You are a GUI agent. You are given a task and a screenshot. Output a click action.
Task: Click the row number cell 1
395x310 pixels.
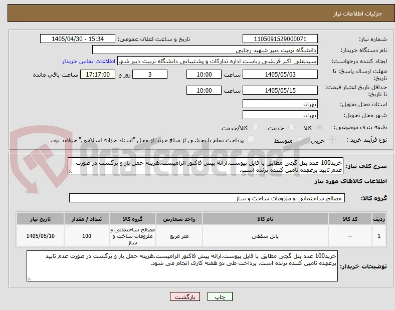pyautogui.click(x=379, y=236)
